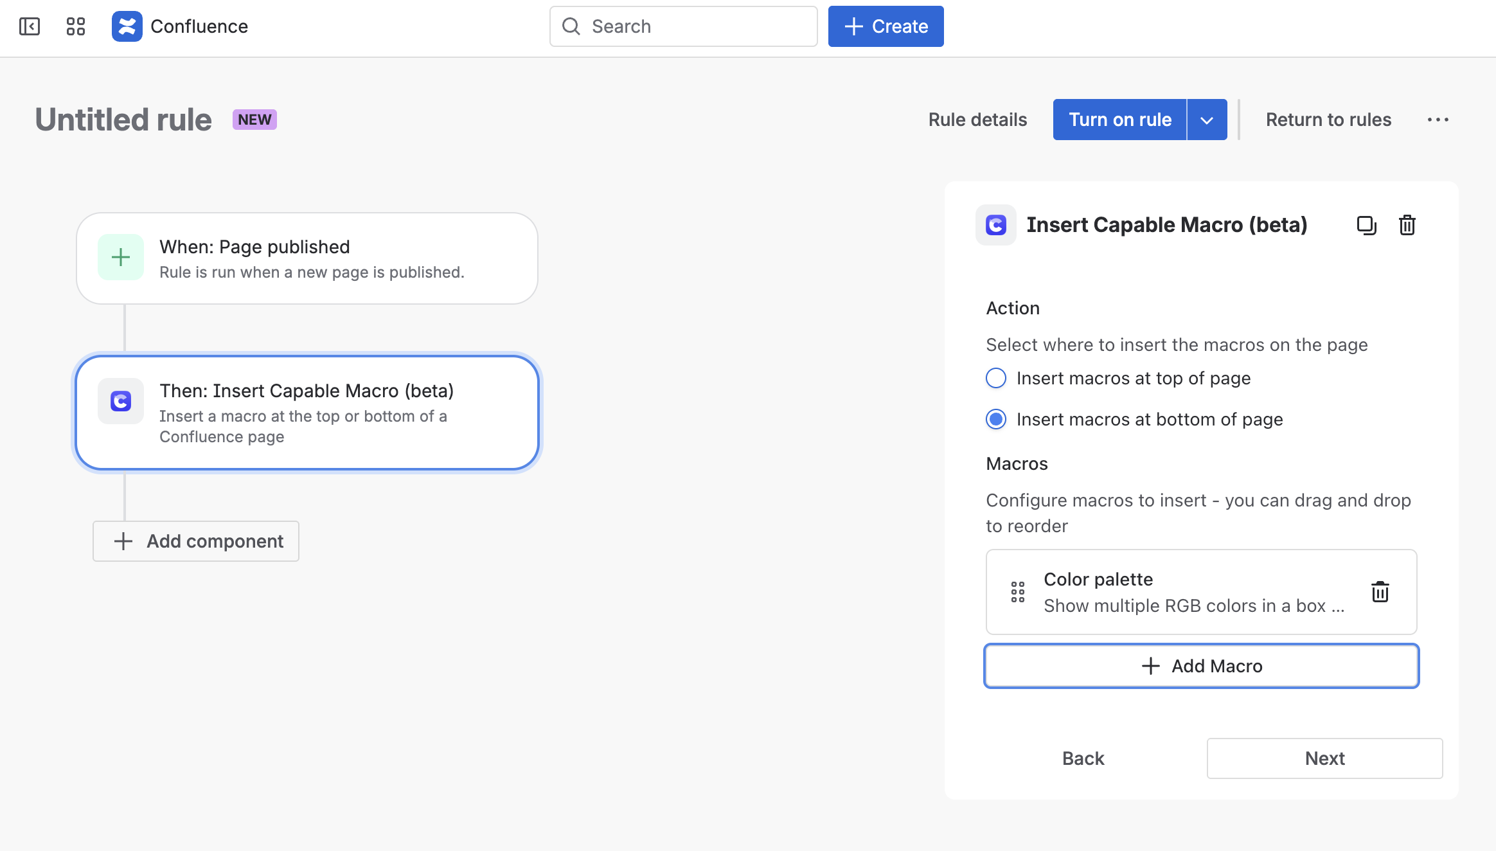Click the Color palette drag handle

coord(1018,592)
